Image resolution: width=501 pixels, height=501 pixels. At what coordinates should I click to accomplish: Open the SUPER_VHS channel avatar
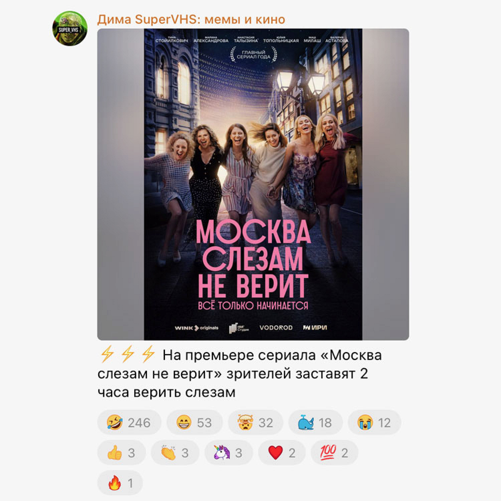coord(70,28)
